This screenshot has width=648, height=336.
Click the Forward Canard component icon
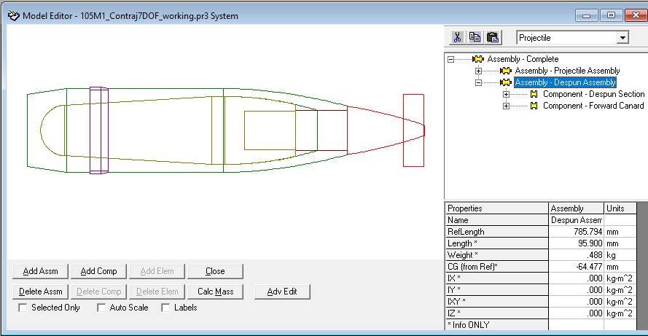[x=534, y=106]
